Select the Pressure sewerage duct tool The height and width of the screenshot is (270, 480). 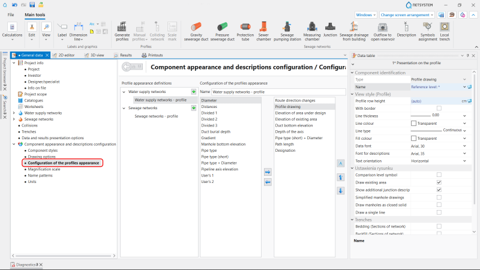tap(222, 31)
